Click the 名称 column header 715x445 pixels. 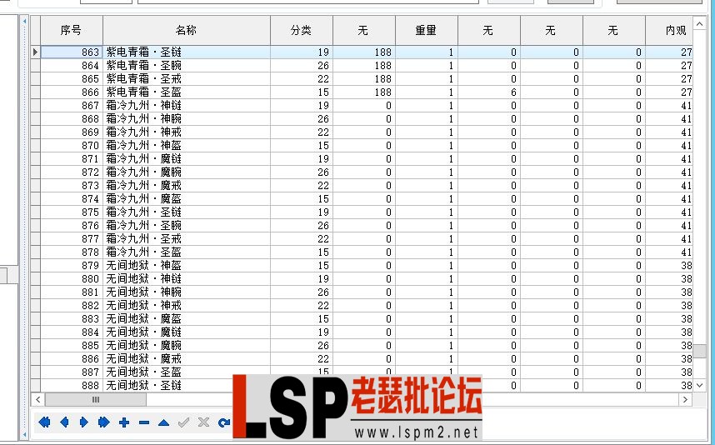tap(187, 31)
